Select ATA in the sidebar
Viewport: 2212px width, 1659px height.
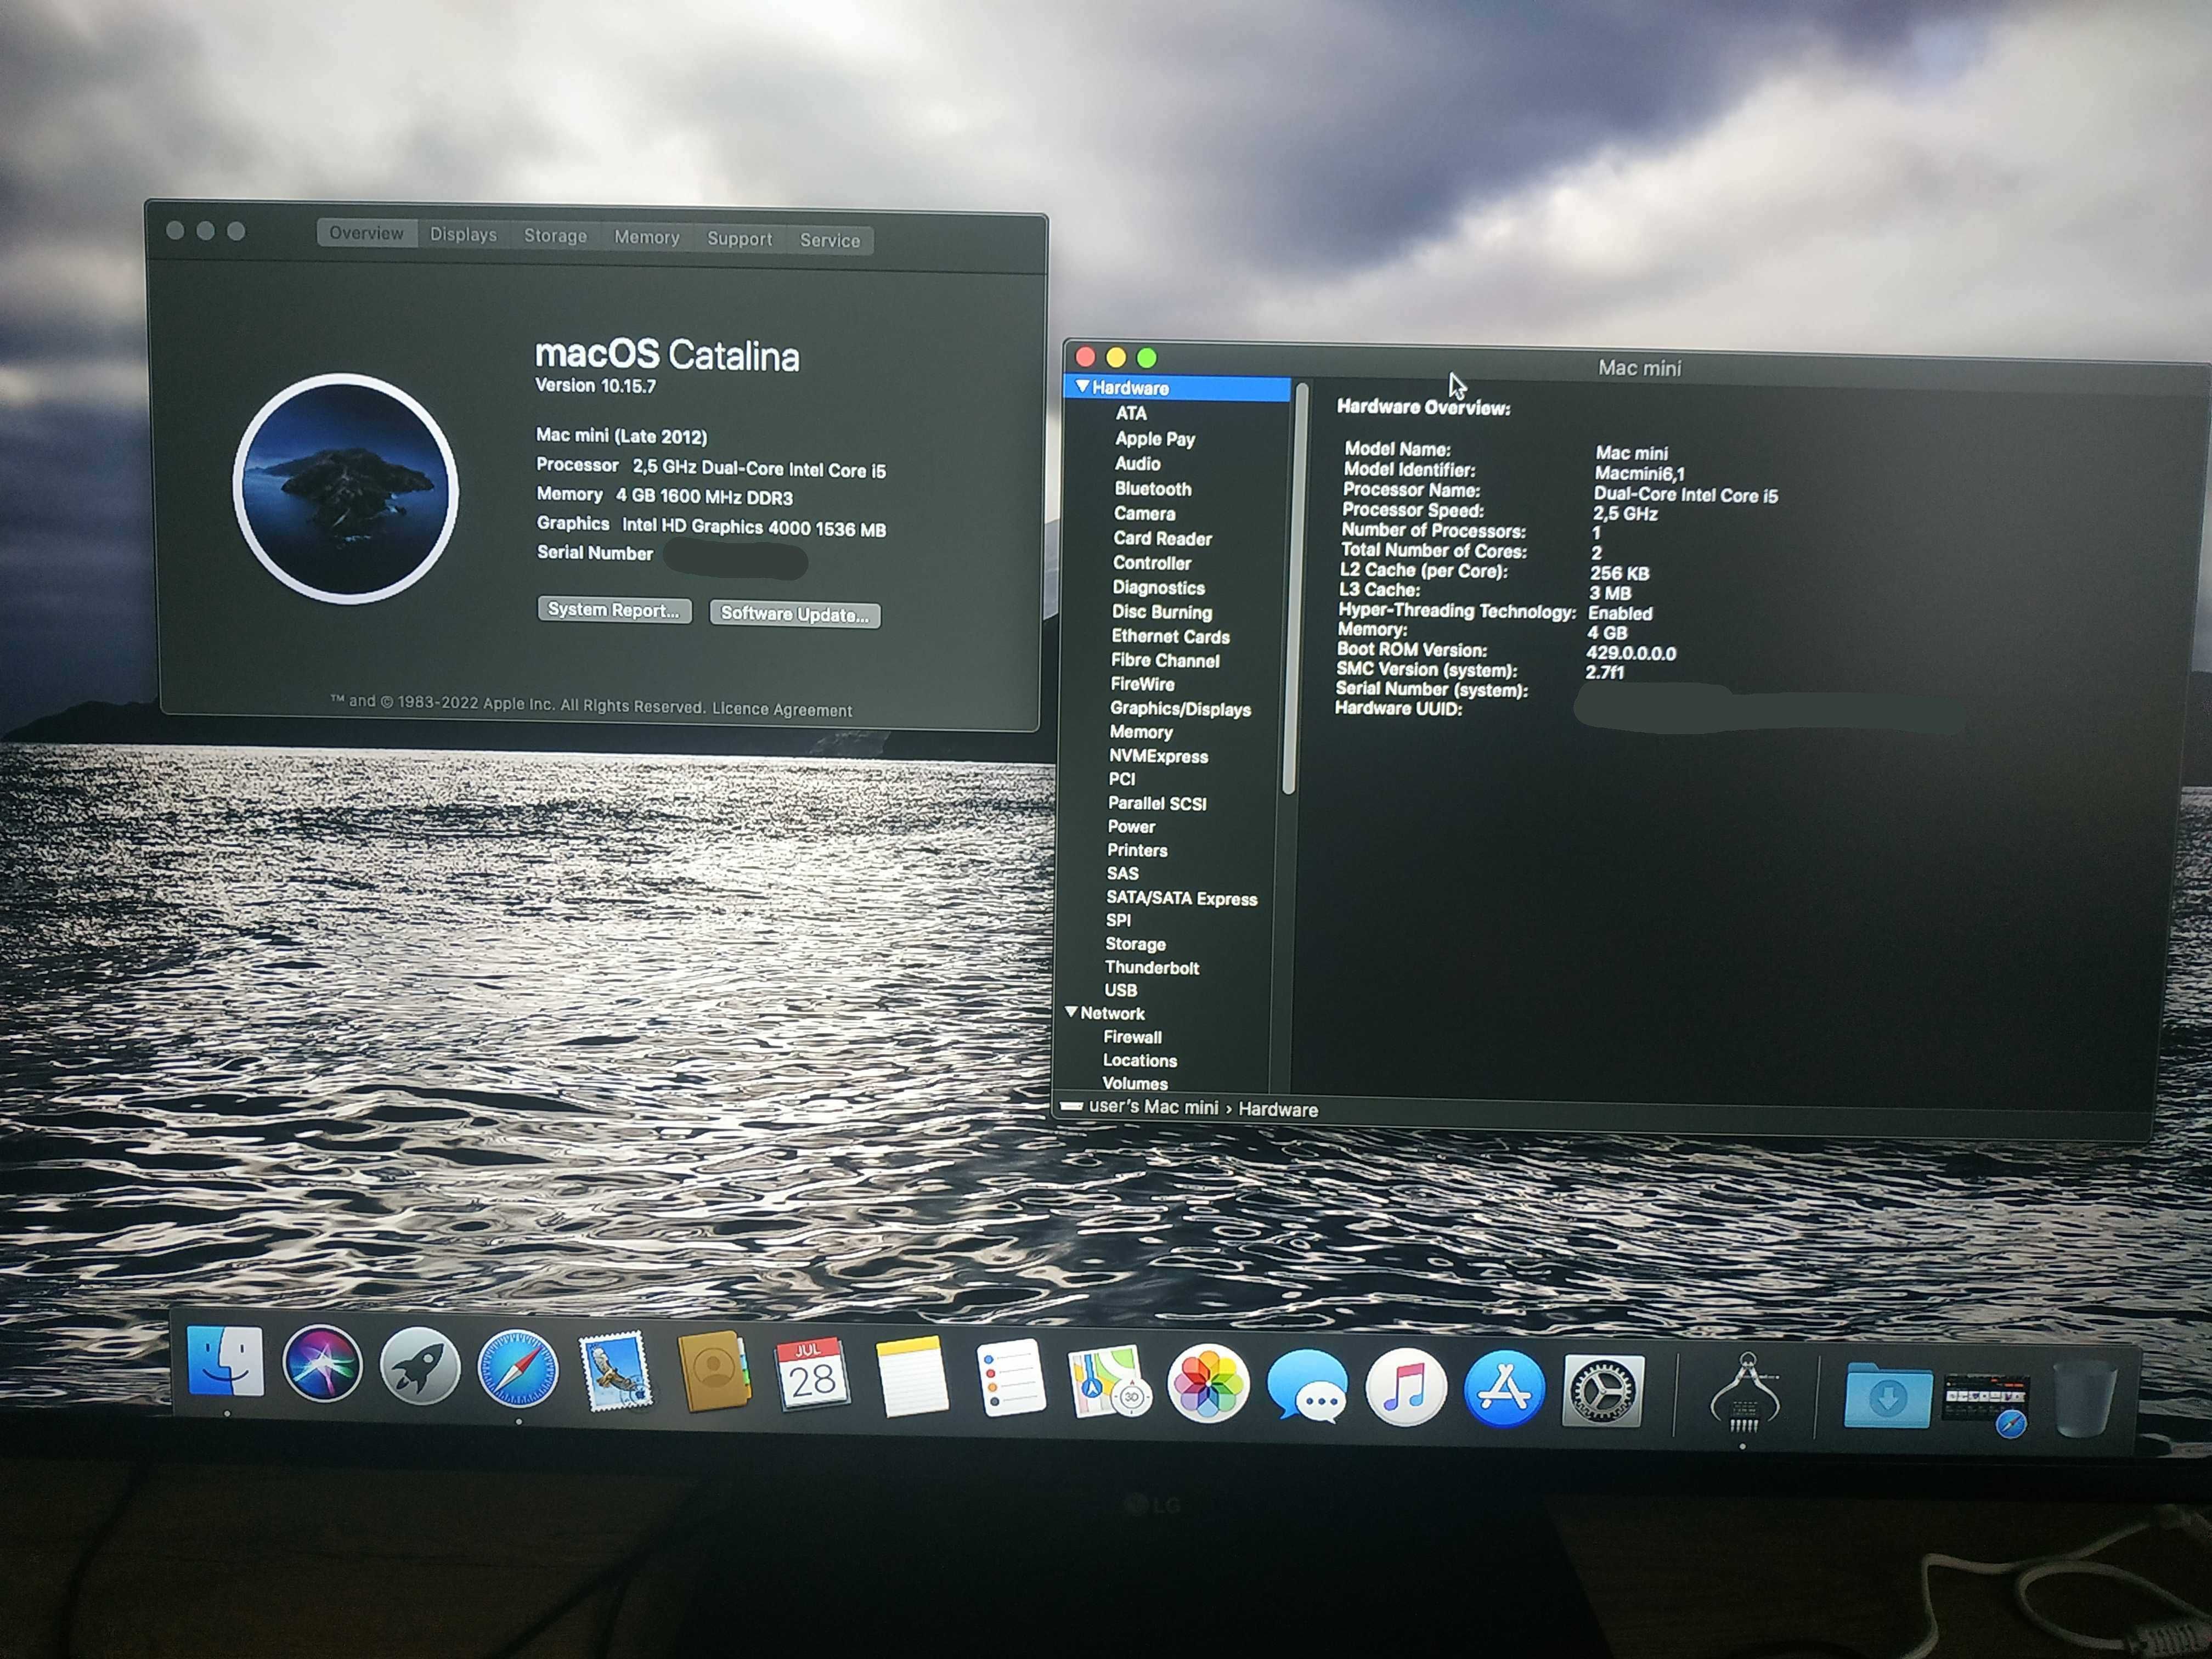coord(1131,413)
